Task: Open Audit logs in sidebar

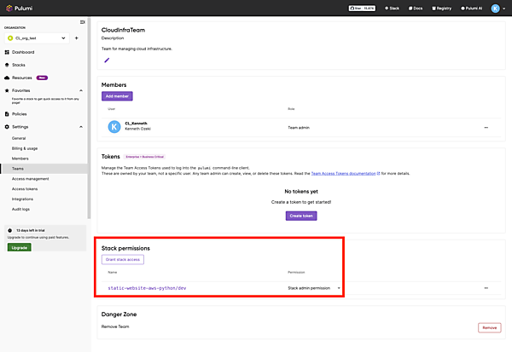Action: pyautogui.click(x=21, y=209)
